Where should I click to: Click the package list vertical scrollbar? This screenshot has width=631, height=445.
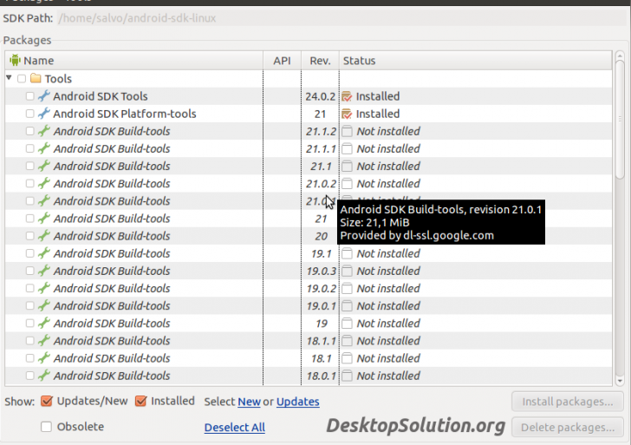pos(619,217)
